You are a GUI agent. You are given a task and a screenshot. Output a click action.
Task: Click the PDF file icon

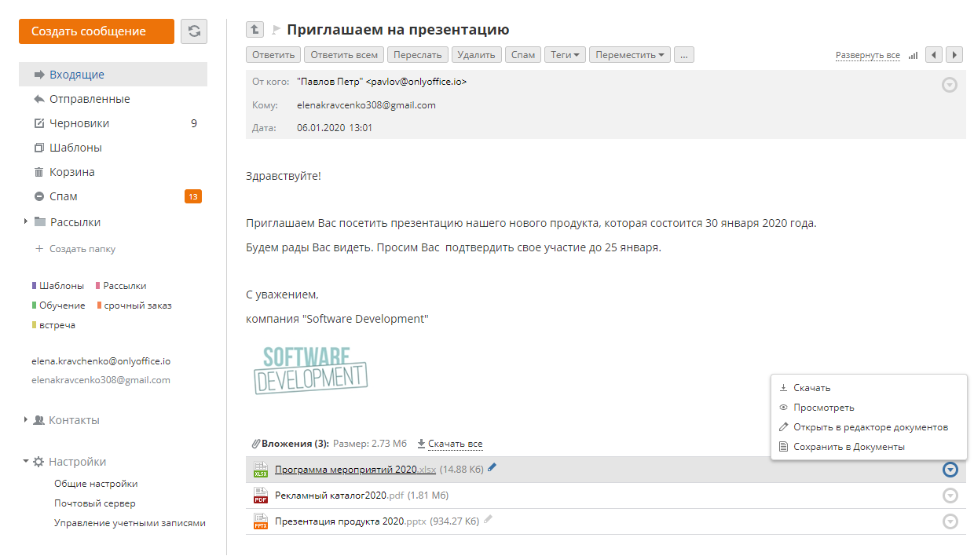point(261,496)
